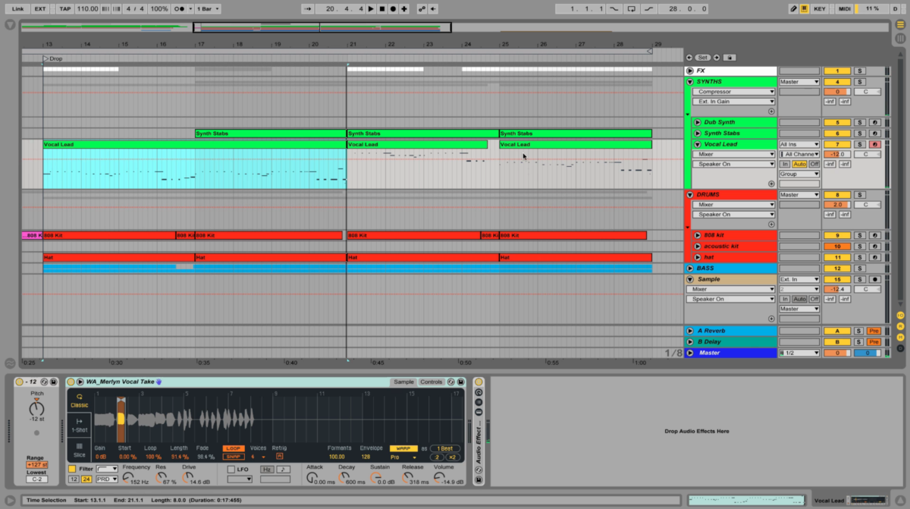Toggle the Link button
This screenshot has height=509, width=910.
17,8
